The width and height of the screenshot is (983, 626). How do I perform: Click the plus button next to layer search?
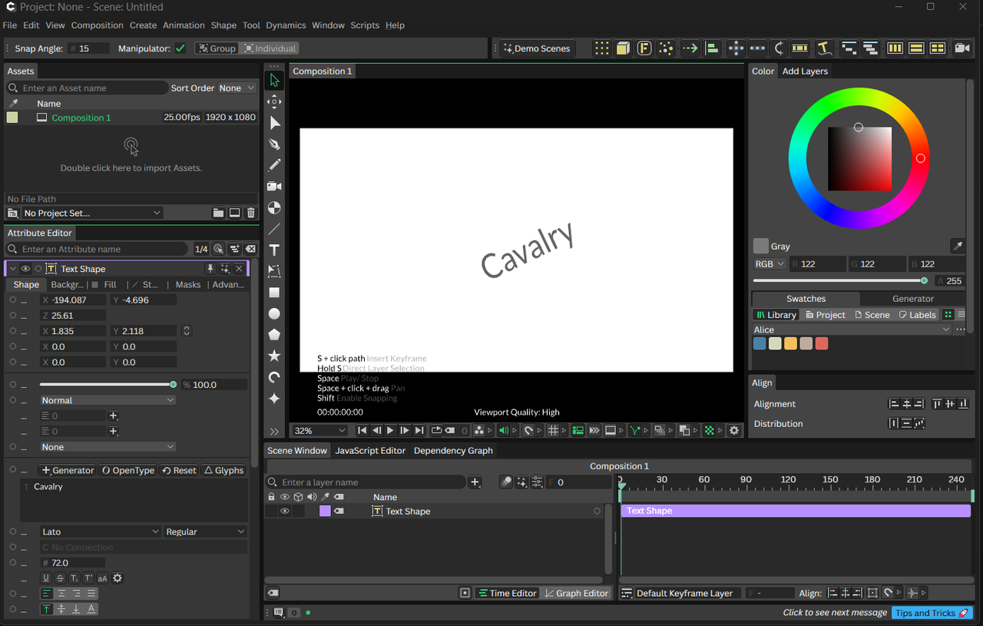(x=475, y=482)
